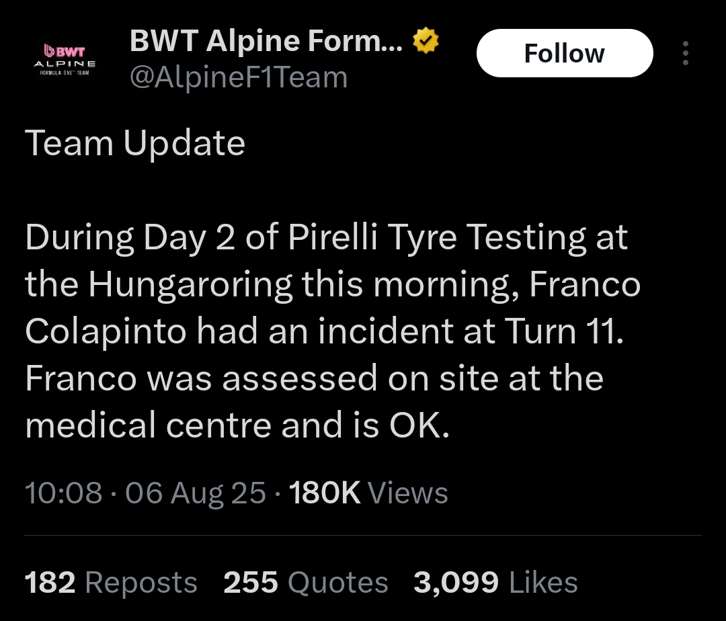Open the three-dot more options menu
Viewport: 726px width, 621px height.
(x=685, y=54)
